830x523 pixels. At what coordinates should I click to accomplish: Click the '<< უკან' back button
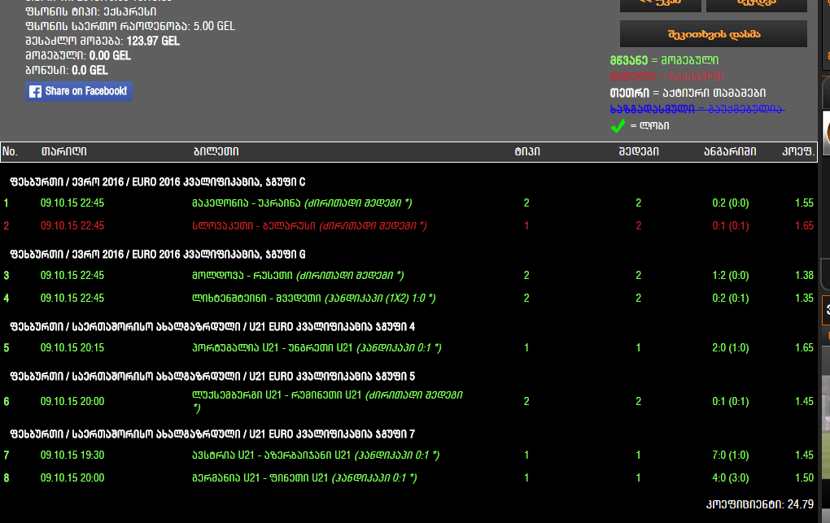[x=661, y=4]
